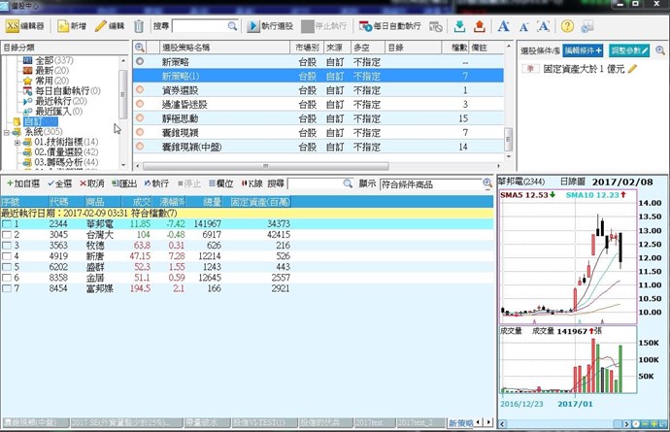Select the 靜極思動 strategy row
The width and height of the screenshot is (670, 432).
(180, 117)
